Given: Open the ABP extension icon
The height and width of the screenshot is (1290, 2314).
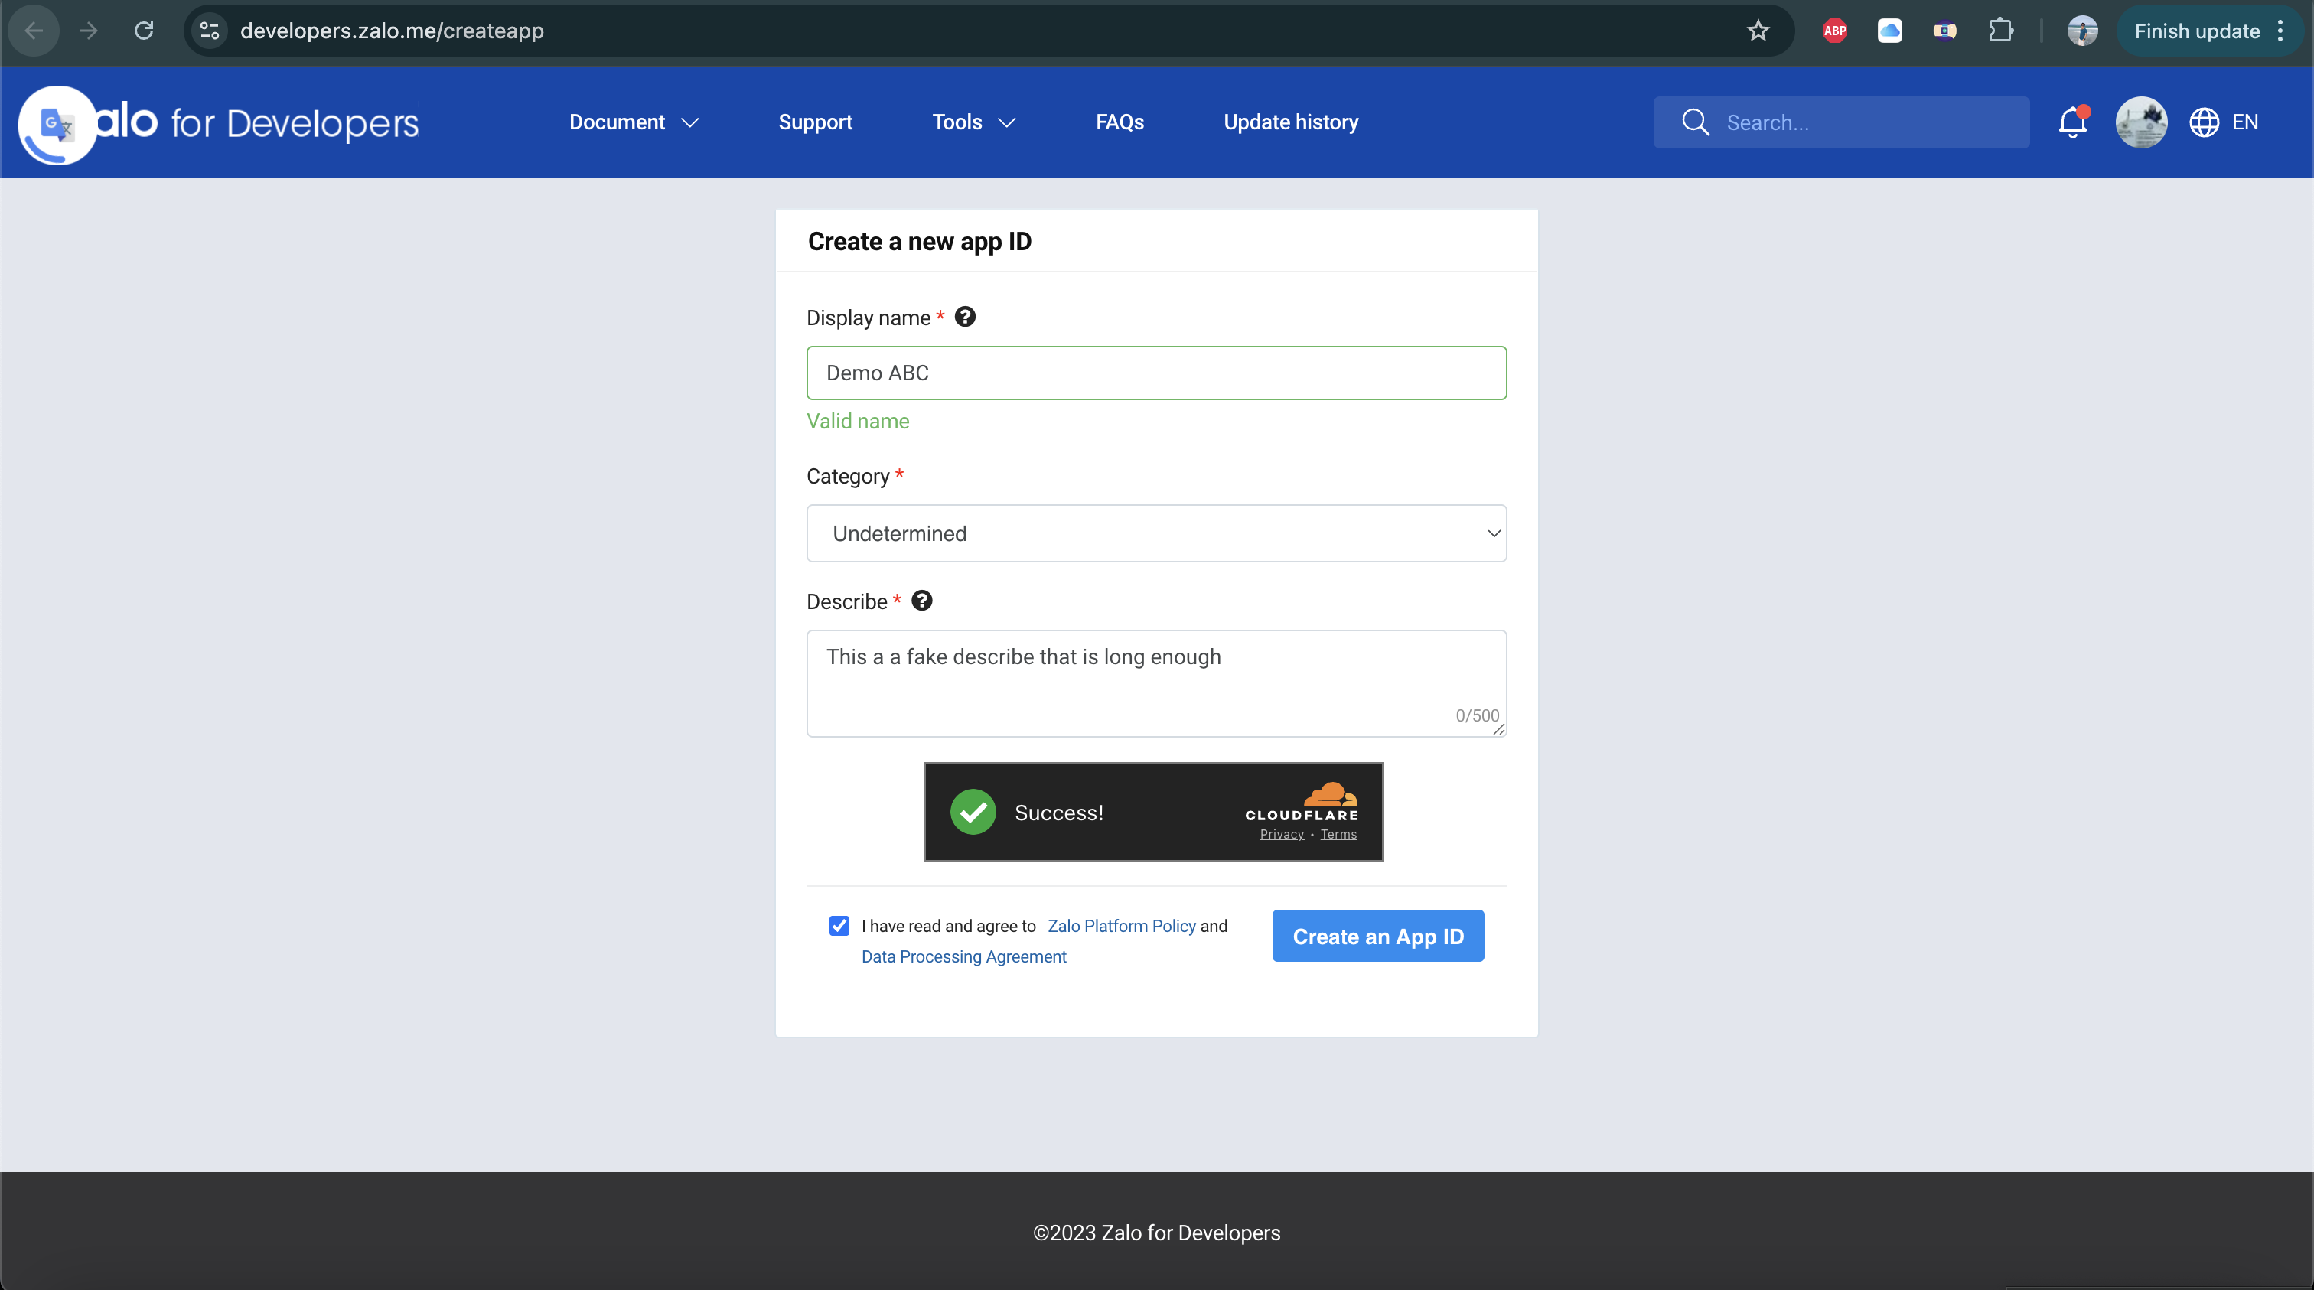Looking at the screenshot, I should point(1834,31).
